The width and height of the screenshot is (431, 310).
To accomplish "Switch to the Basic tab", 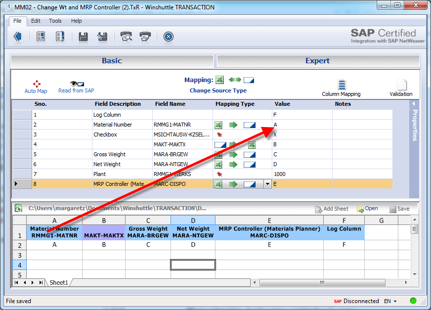I will pos(112,61).
